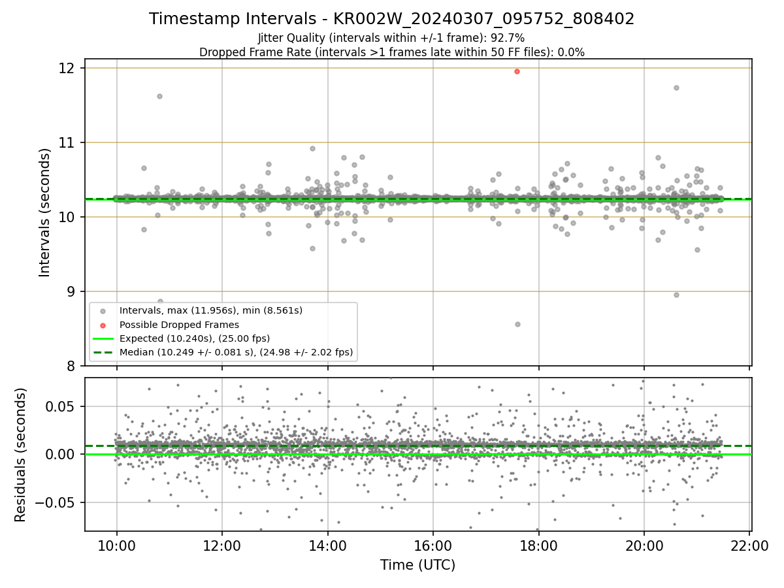Image resolution: width=784 pixels, height=588 pixels.
Task: Select the gray outlier above 11.5 seconds before 11:00
Action: coord(159,96)
